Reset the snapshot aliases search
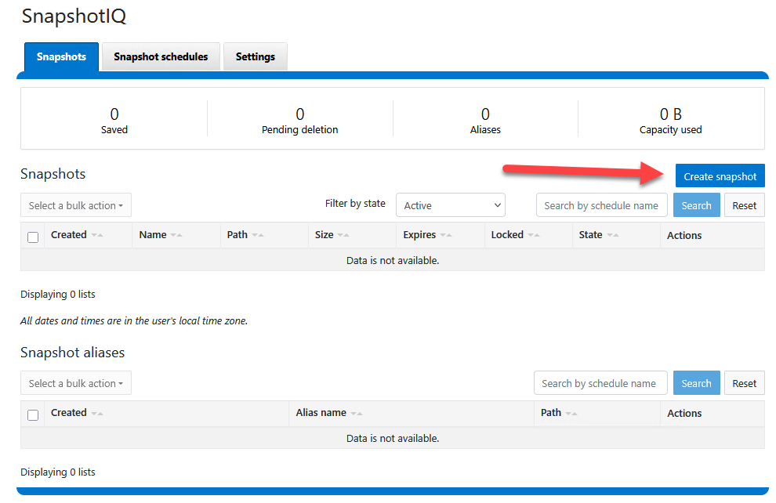 click(x=744, y=382)
